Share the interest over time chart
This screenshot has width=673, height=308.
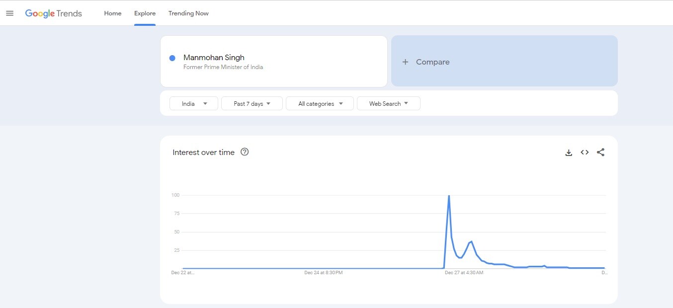tap(600, 153)
